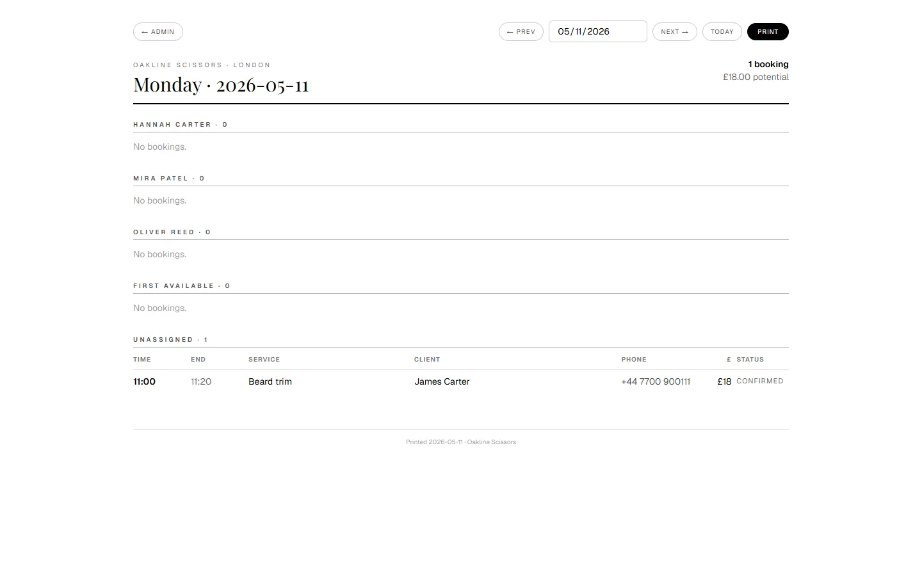Click client name James Carter

(442, 381)
